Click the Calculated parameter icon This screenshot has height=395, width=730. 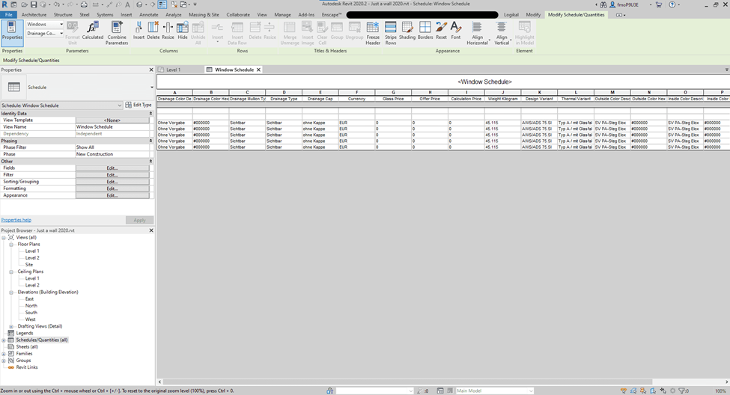click(93, 31)
